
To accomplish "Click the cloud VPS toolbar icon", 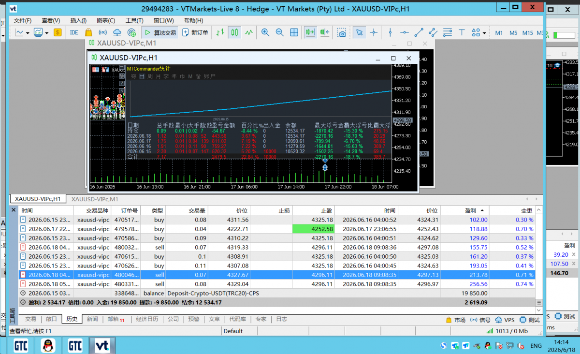I will [x=117, y=32].
